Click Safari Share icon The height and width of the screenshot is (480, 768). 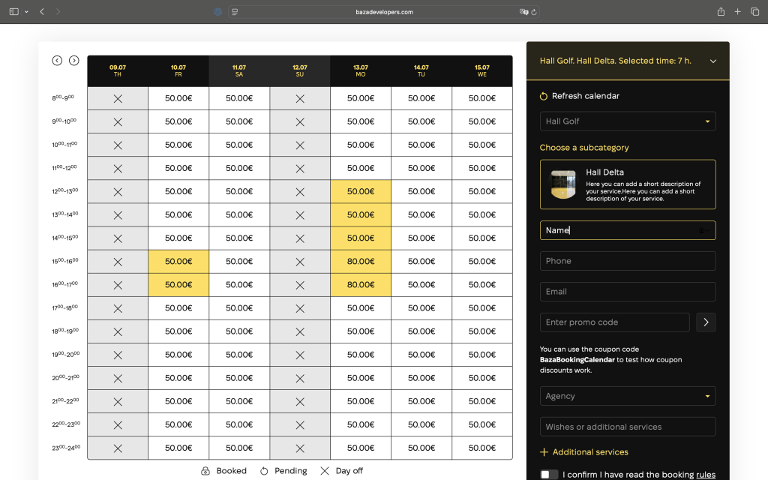click(x=721, y=12)
